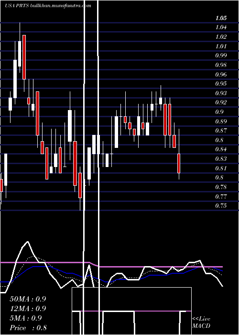Select the 1.01 price axis label
The image size is (239, 335).
pyautogui.click(x=221, y=46)
